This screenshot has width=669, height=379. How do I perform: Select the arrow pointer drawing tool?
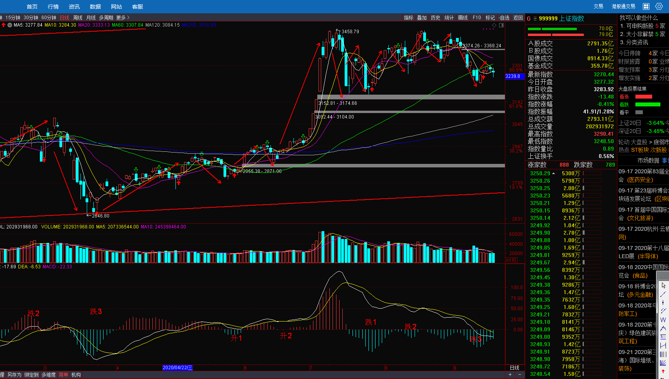[x=663, y=286]
